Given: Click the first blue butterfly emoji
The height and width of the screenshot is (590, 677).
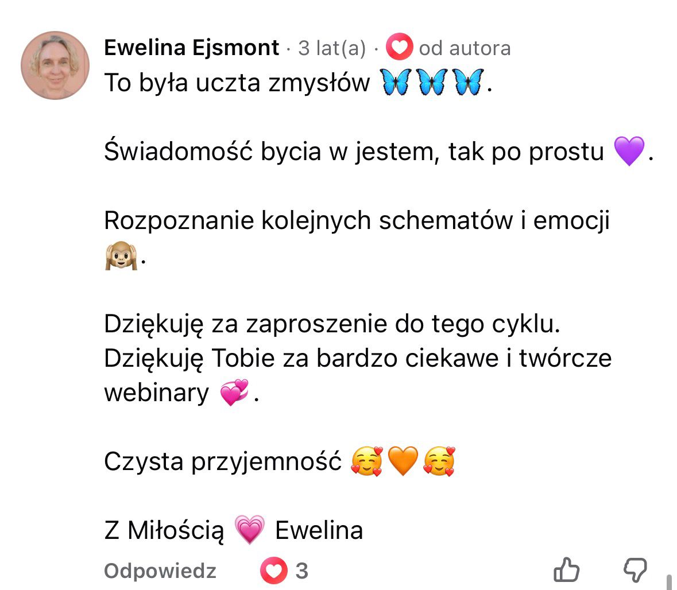Looking at the screenshot, I should 394,83.
